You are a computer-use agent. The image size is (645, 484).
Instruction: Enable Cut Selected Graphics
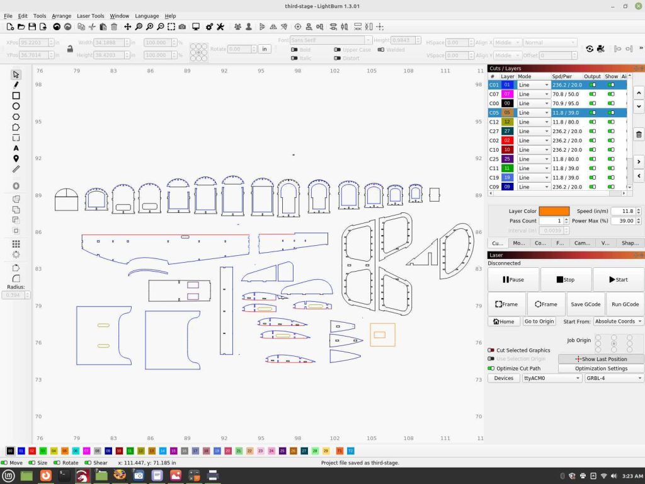(491, 350)
